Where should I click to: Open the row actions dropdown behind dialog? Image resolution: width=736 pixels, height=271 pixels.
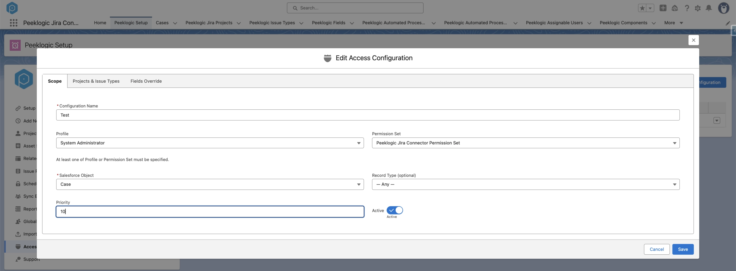pos(717,121)
